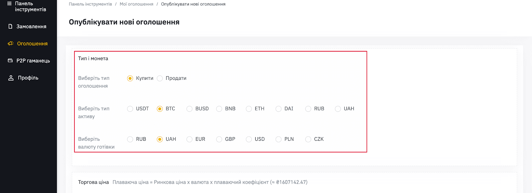Image resolution: width=532 pixels, height=193 pixels.
Task: Choose USDT as the asset type
Action: [x=130, y=109]
